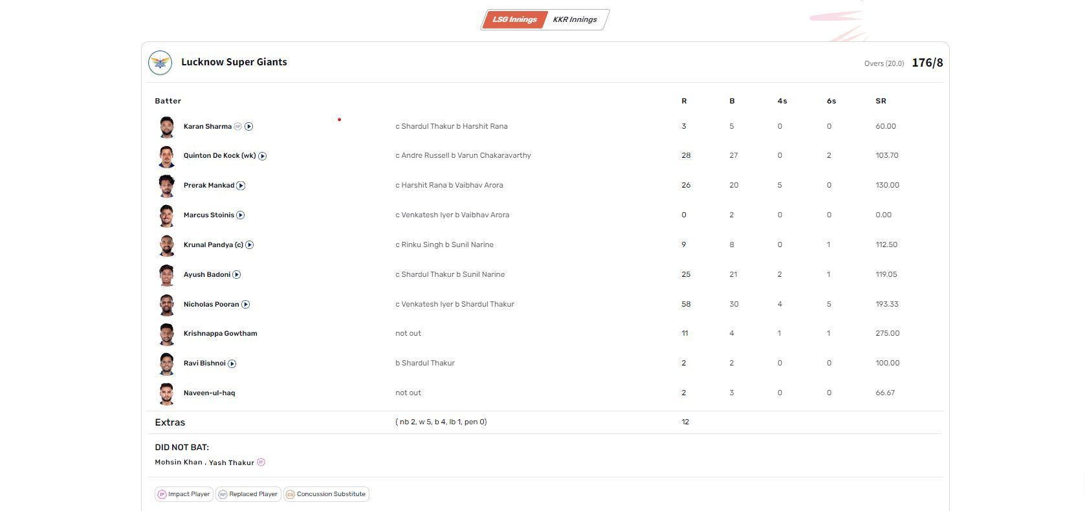Image resolution: width=1085 pixels, height=511 pixels.
Task: Select Mohsin Khan in Did Not Bat
Action: pos(179,462)
